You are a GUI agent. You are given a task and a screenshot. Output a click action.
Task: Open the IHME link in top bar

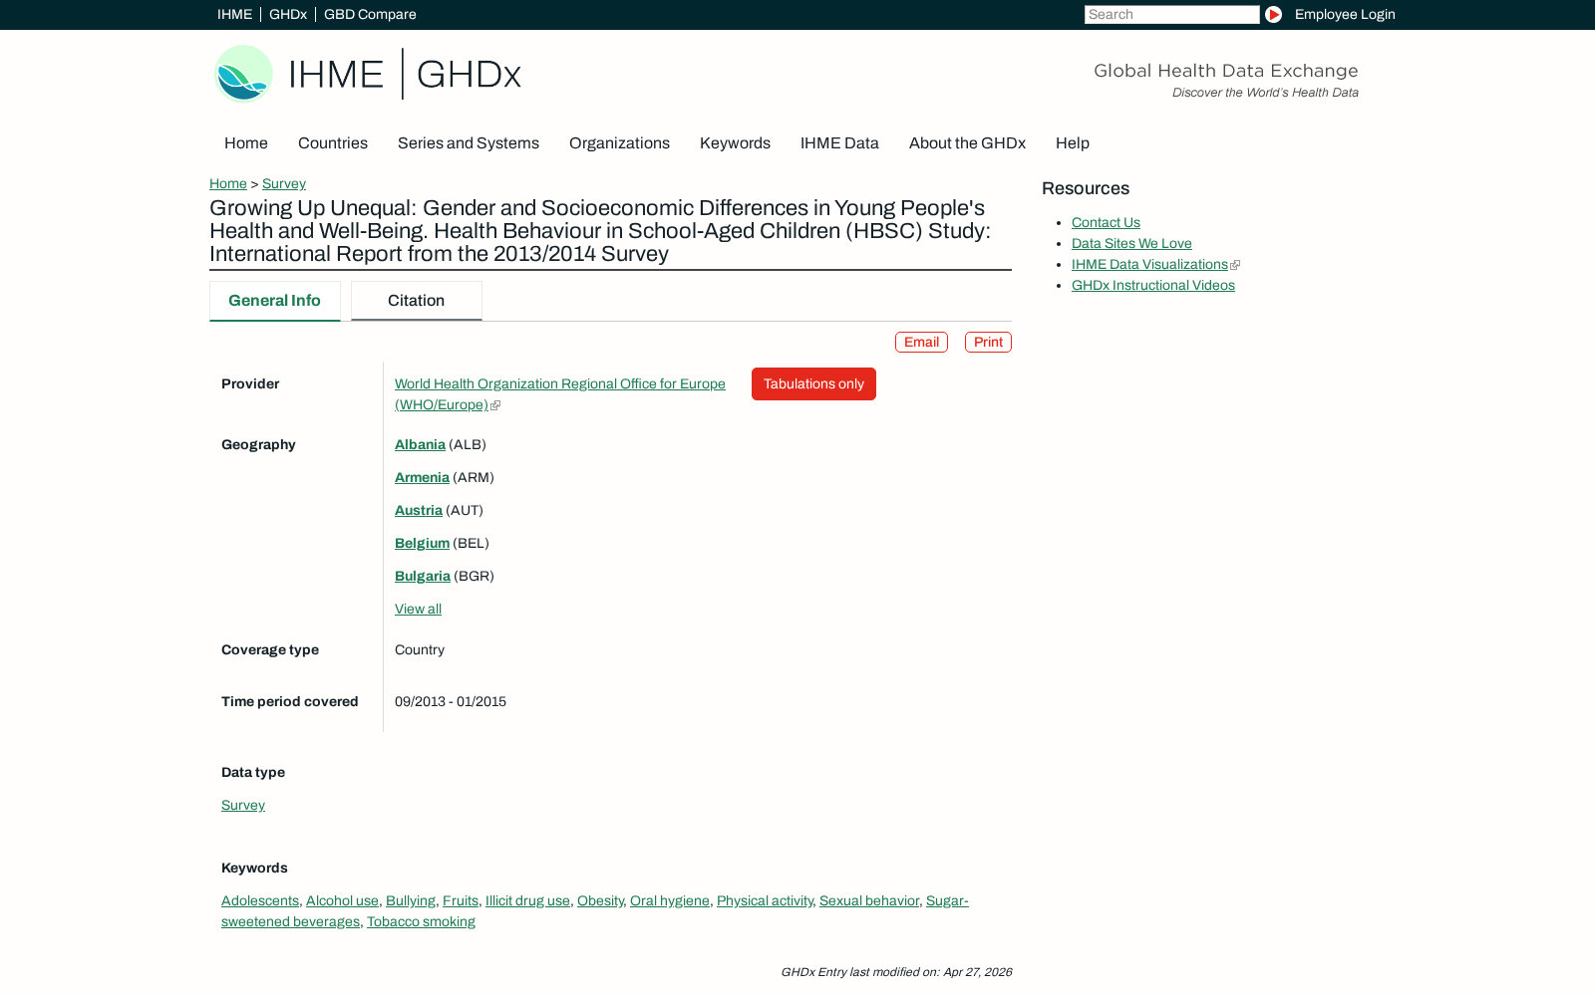pos(234,14)
